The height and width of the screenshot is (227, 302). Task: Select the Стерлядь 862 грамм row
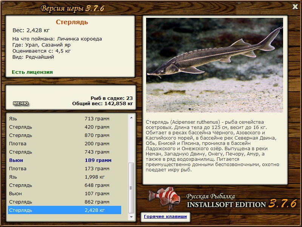tap(65, 202)
